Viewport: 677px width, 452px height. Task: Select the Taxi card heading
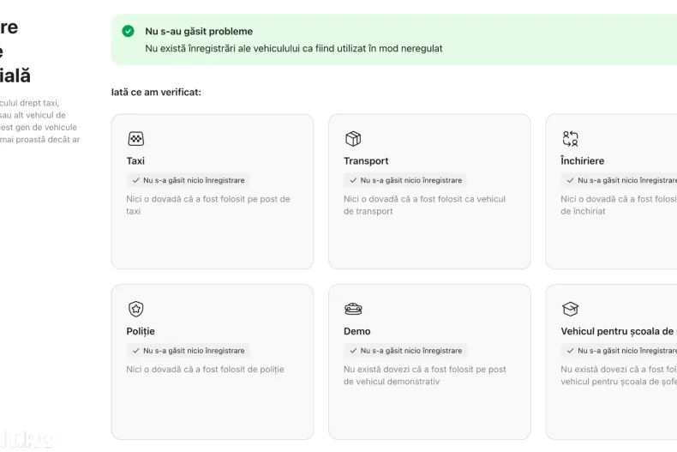[x=135, y=160]
